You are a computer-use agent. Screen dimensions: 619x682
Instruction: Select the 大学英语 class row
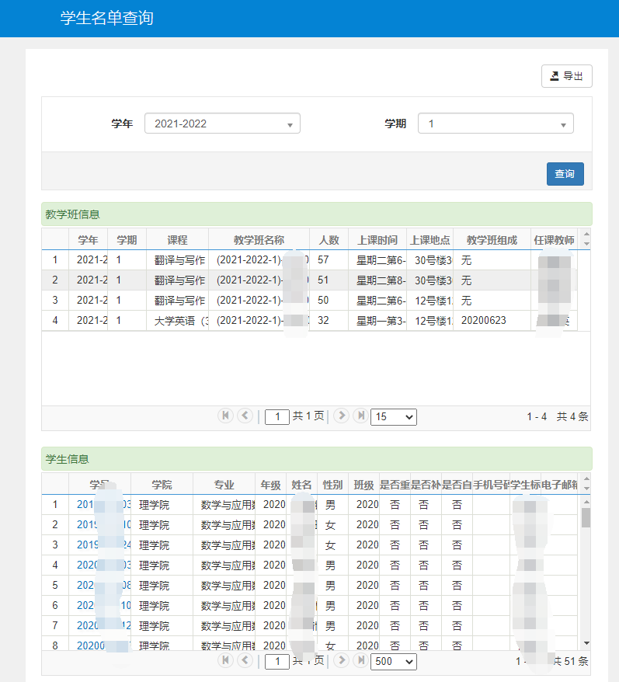309,321
